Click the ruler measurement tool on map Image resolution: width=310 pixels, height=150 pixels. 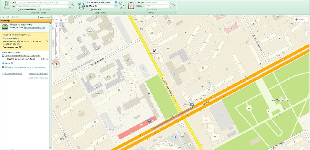(x=56, y=19)
